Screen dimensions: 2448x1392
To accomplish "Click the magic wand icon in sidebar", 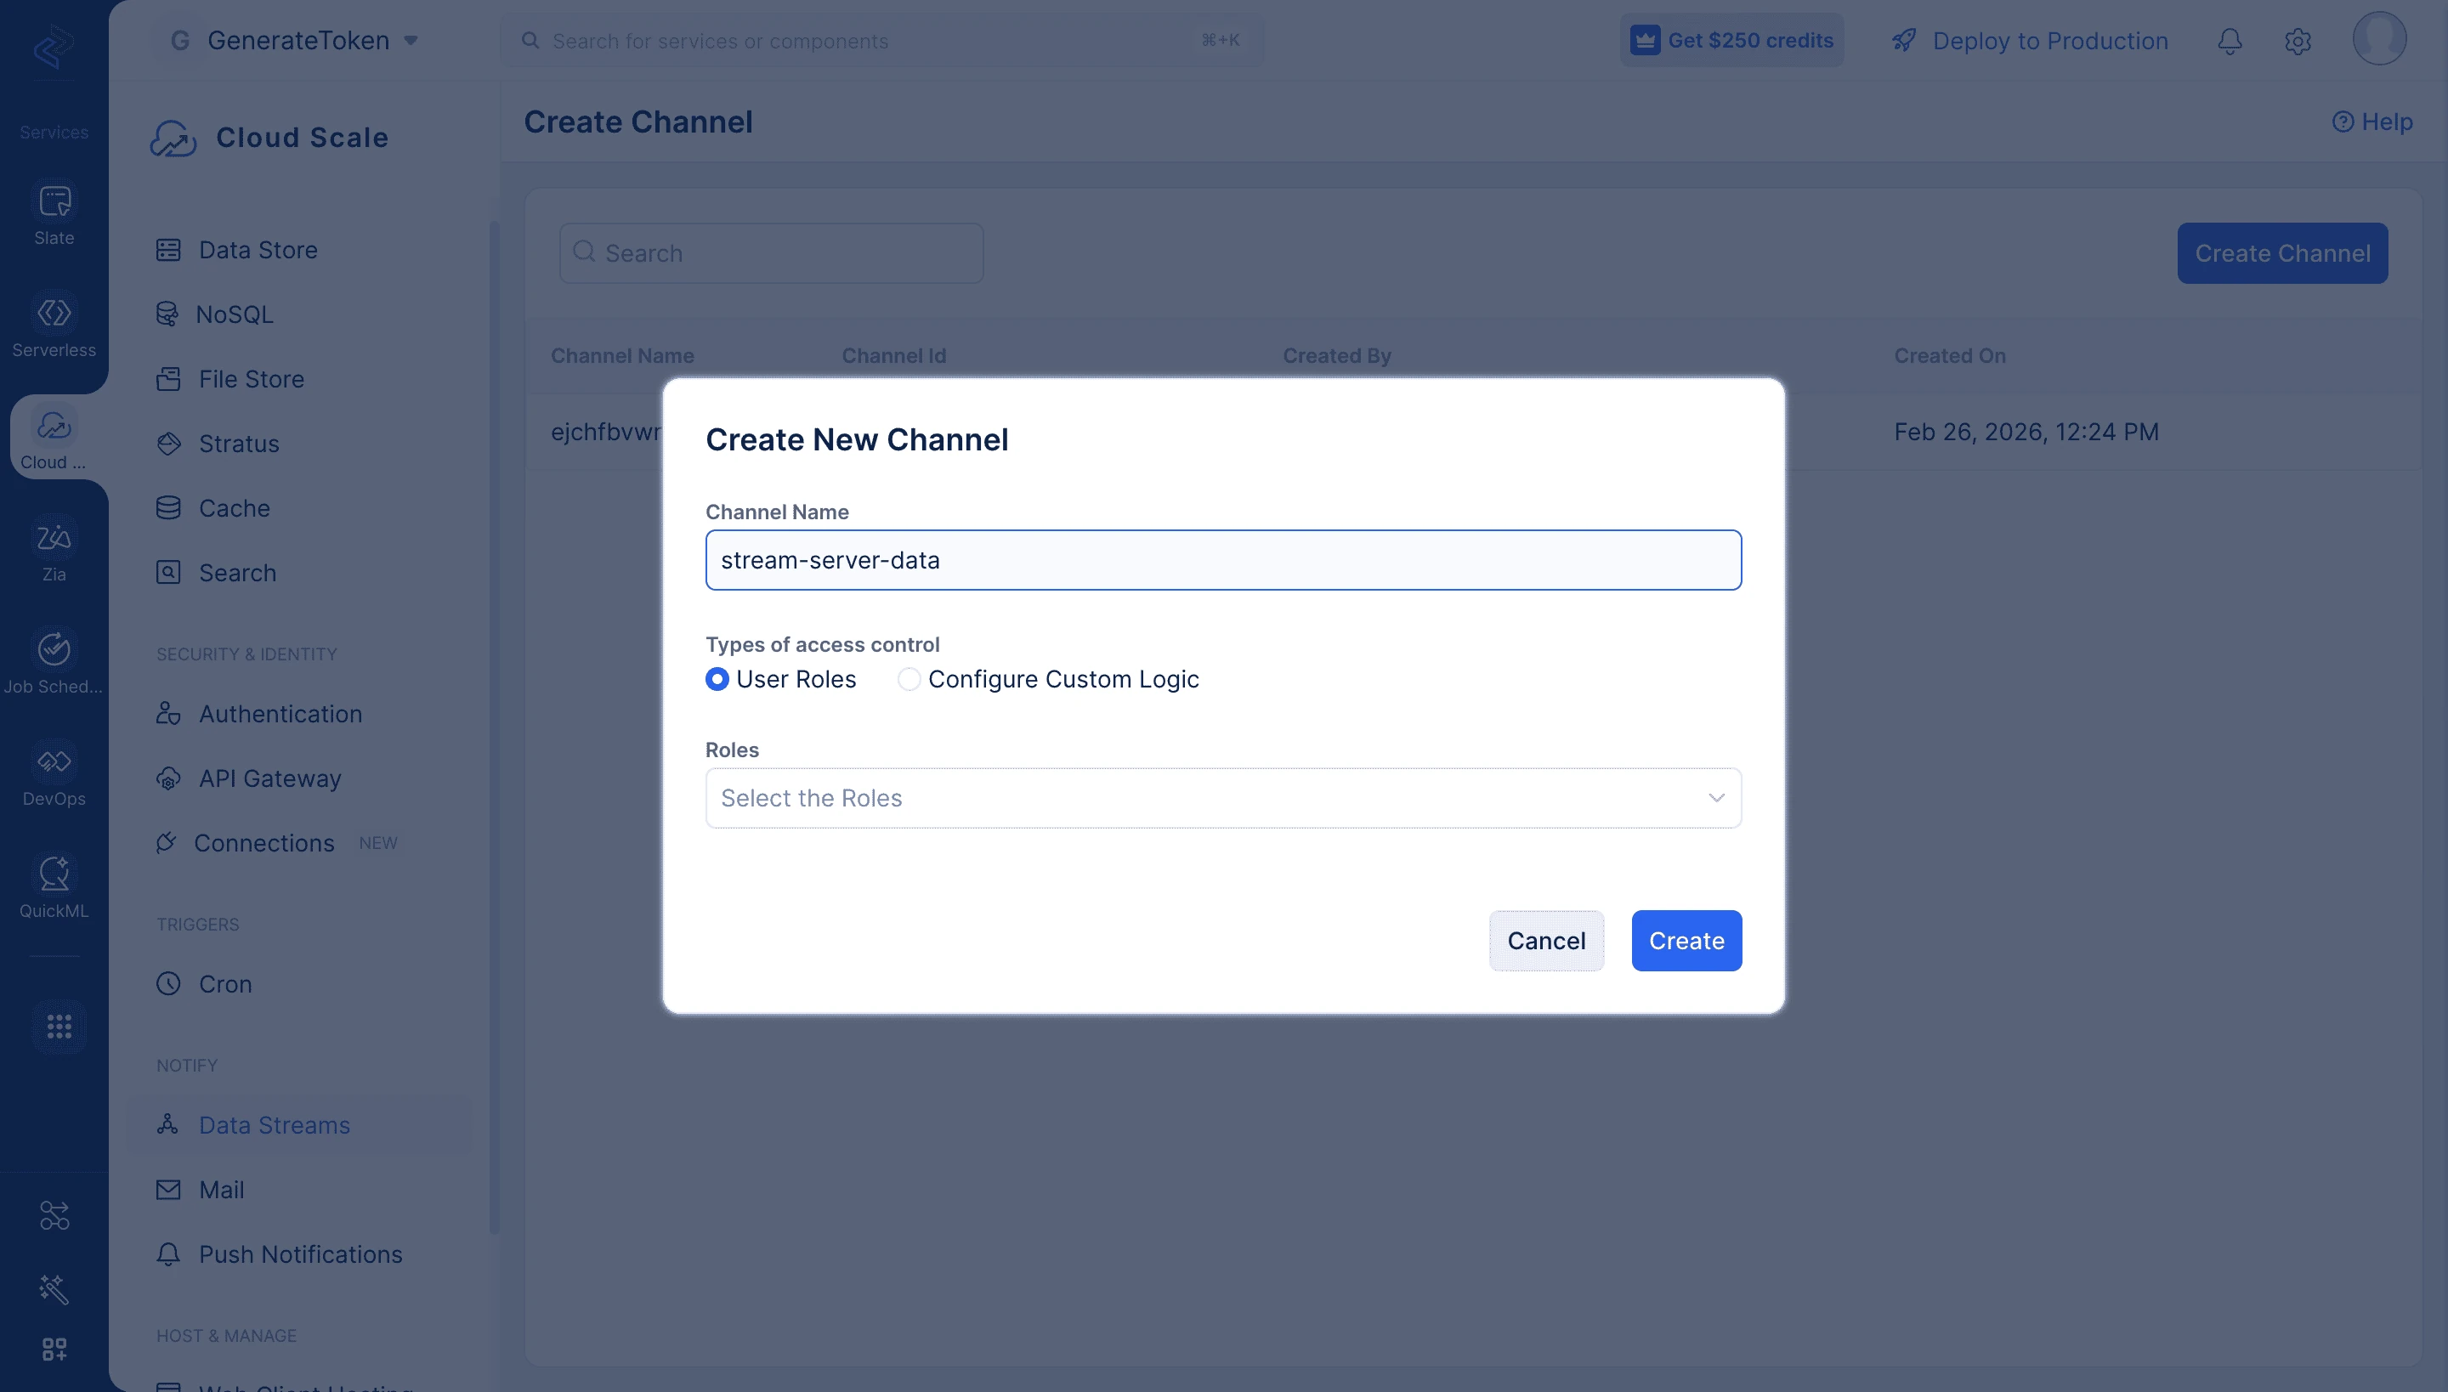I will [54, 1288].
